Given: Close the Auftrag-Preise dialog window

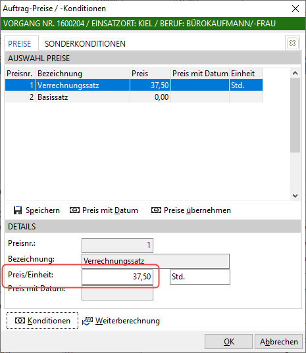Looking at the screenshot, I should 295,9.
